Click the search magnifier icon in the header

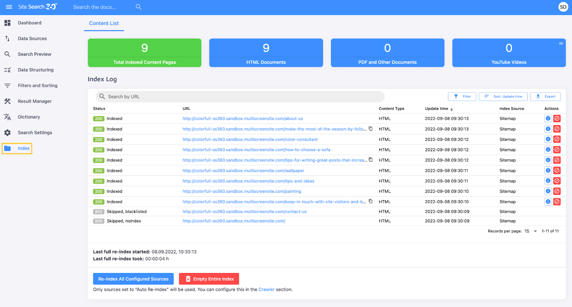[138, 7]
